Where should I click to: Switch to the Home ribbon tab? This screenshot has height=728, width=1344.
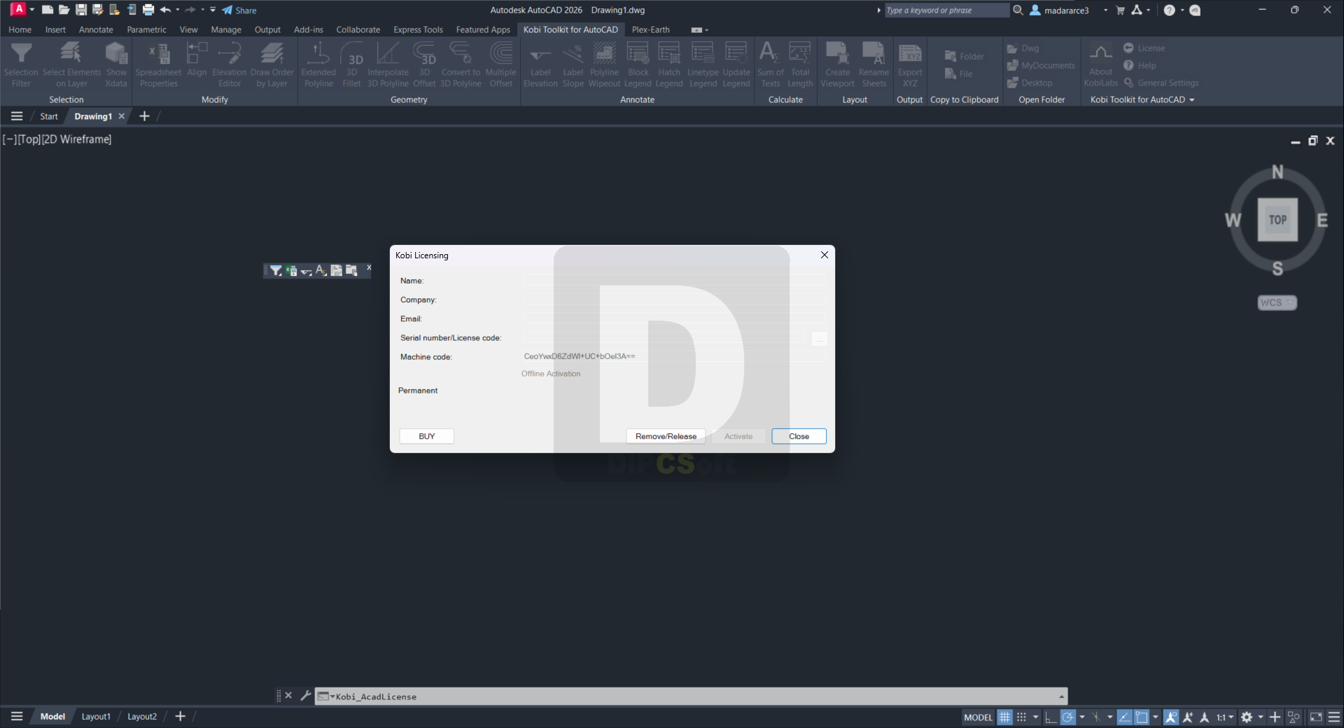pos(20,29)
